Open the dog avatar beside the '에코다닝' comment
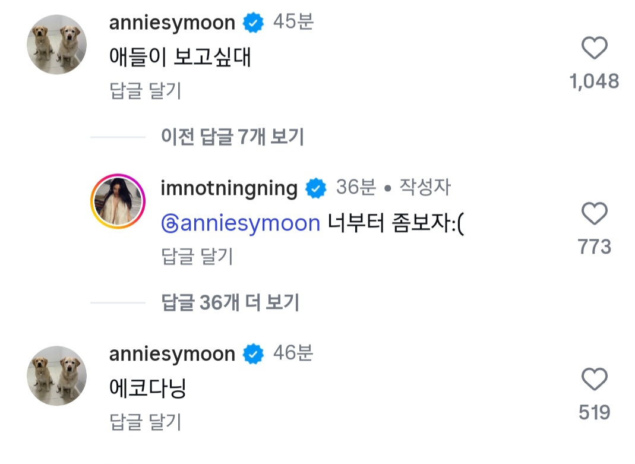This screenshot has height=464, width=635. click(56, 375)
